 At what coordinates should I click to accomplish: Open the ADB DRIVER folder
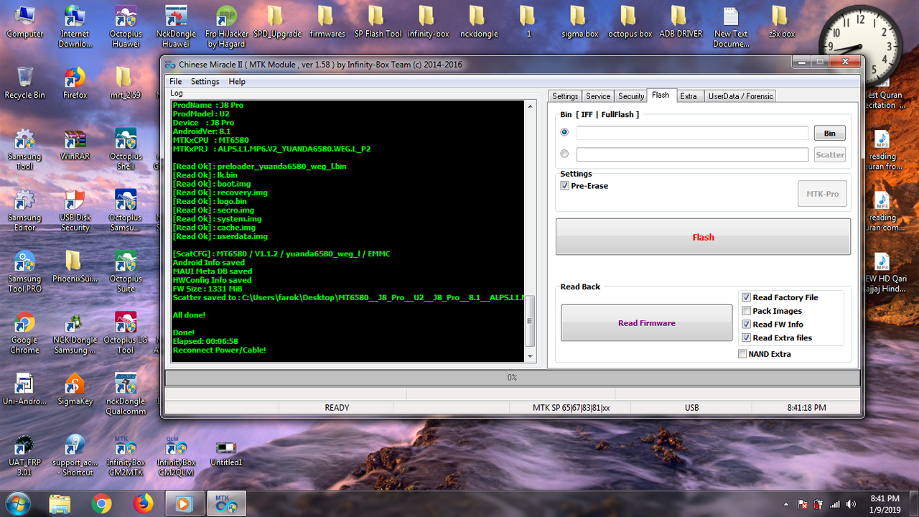coord(681,22)
